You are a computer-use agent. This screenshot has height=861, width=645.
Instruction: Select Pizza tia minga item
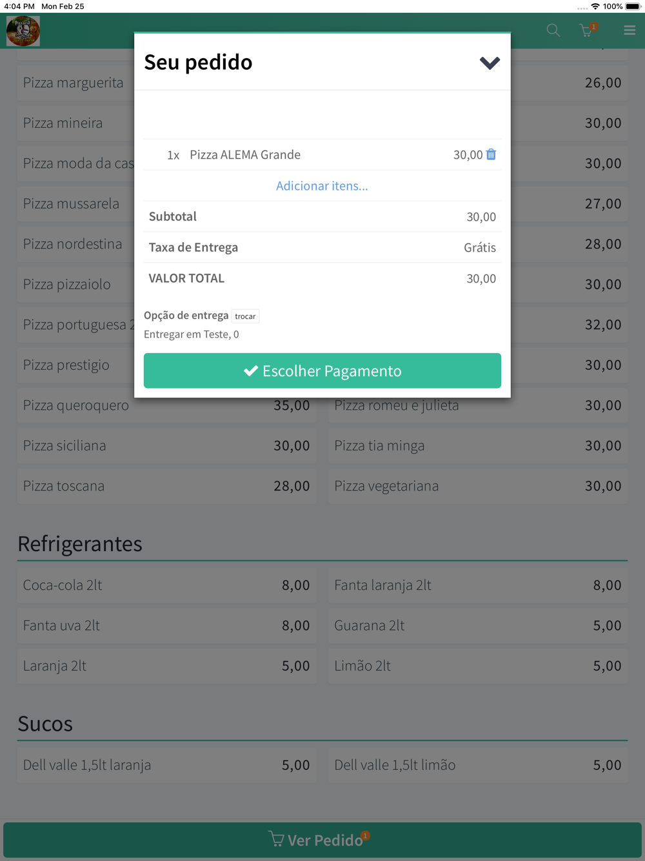478,445
